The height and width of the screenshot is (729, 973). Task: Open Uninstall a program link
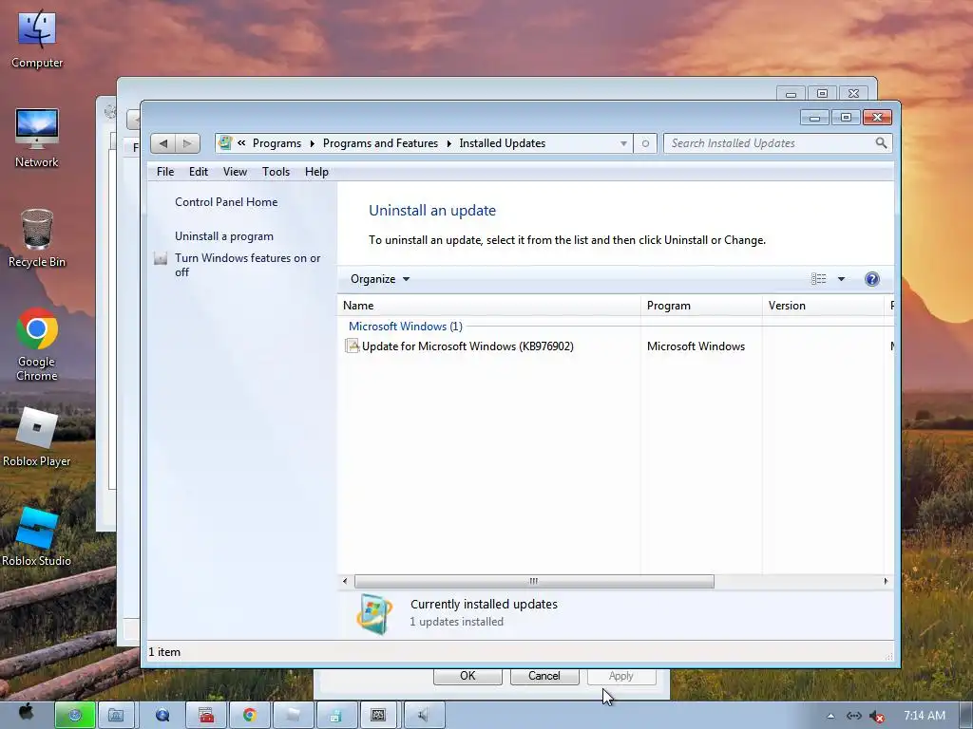(x=224, y=236)
